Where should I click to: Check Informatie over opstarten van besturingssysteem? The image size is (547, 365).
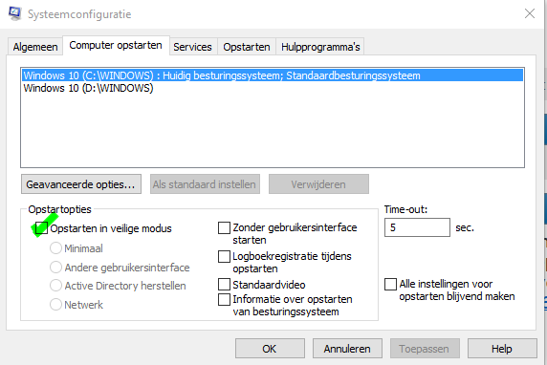point(224,299)
